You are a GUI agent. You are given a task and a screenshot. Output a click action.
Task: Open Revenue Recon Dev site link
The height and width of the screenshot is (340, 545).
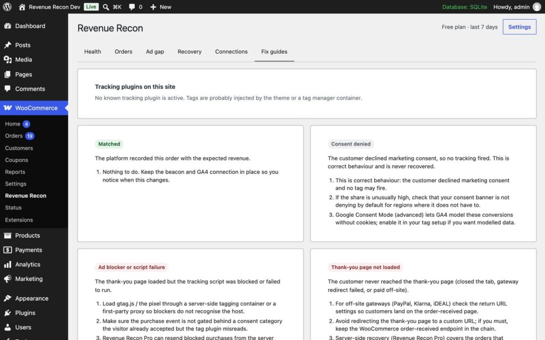[54, 7]
